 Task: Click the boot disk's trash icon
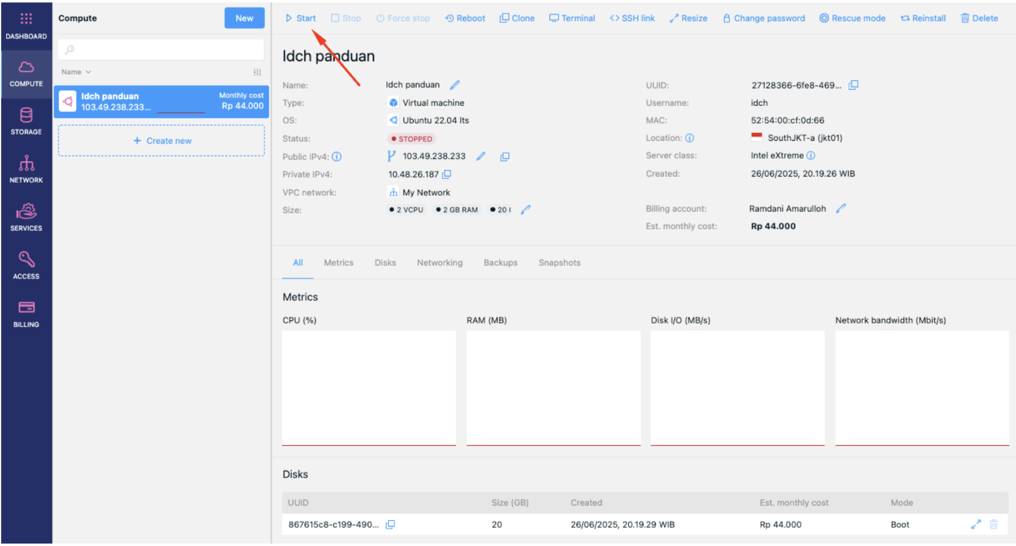point(994,525)
